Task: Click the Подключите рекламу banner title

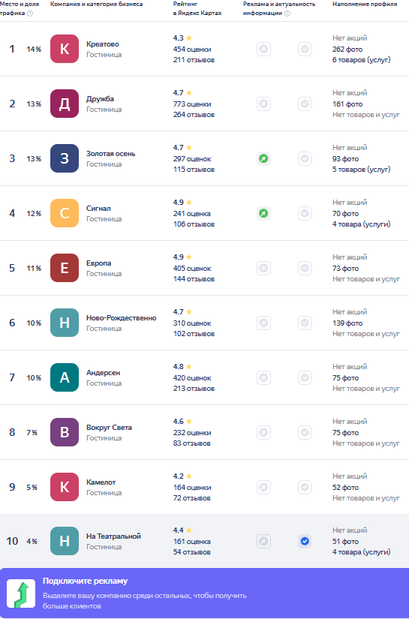Action: coord(86,581)
